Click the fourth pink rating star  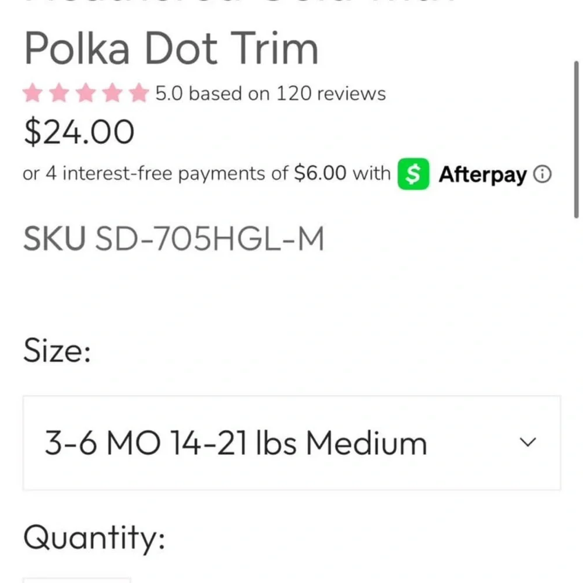tap(113, 93)
